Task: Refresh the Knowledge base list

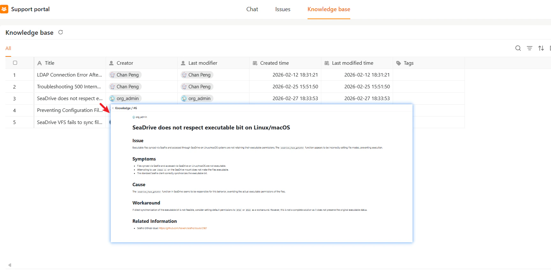Action: [x=61, y=32]
